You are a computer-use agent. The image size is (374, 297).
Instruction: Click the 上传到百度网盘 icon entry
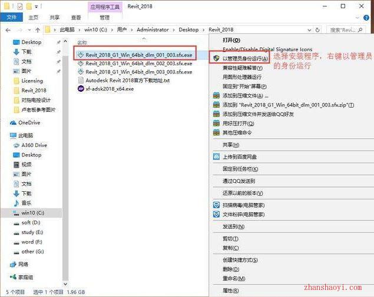(235, 156)
